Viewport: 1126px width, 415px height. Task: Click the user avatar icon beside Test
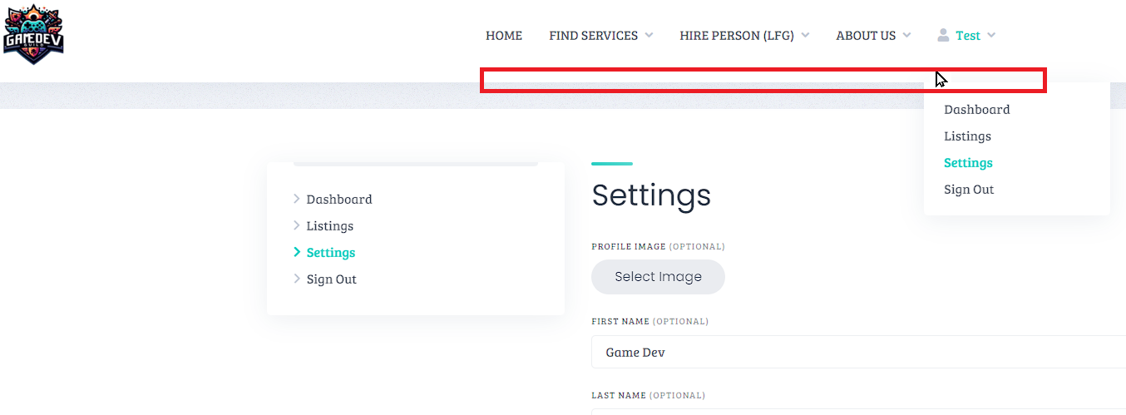pos(943,35)
